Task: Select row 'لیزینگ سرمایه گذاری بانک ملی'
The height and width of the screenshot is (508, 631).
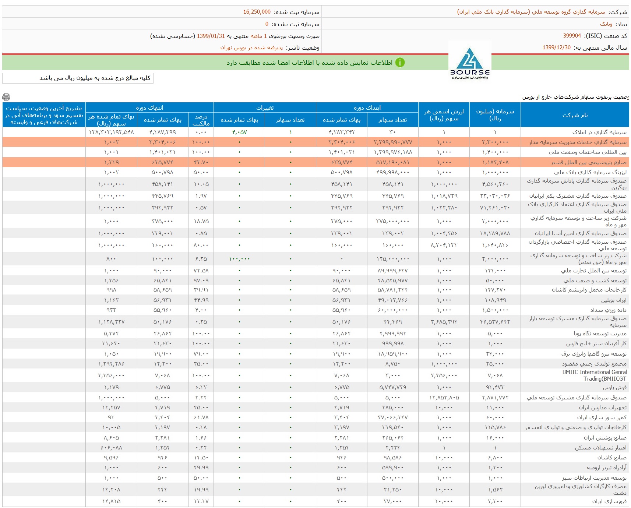Action: pyautogui.click(x=316, y=172)
